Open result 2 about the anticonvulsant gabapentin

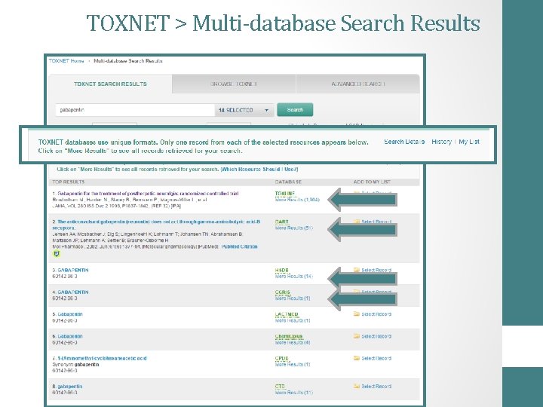156,225
